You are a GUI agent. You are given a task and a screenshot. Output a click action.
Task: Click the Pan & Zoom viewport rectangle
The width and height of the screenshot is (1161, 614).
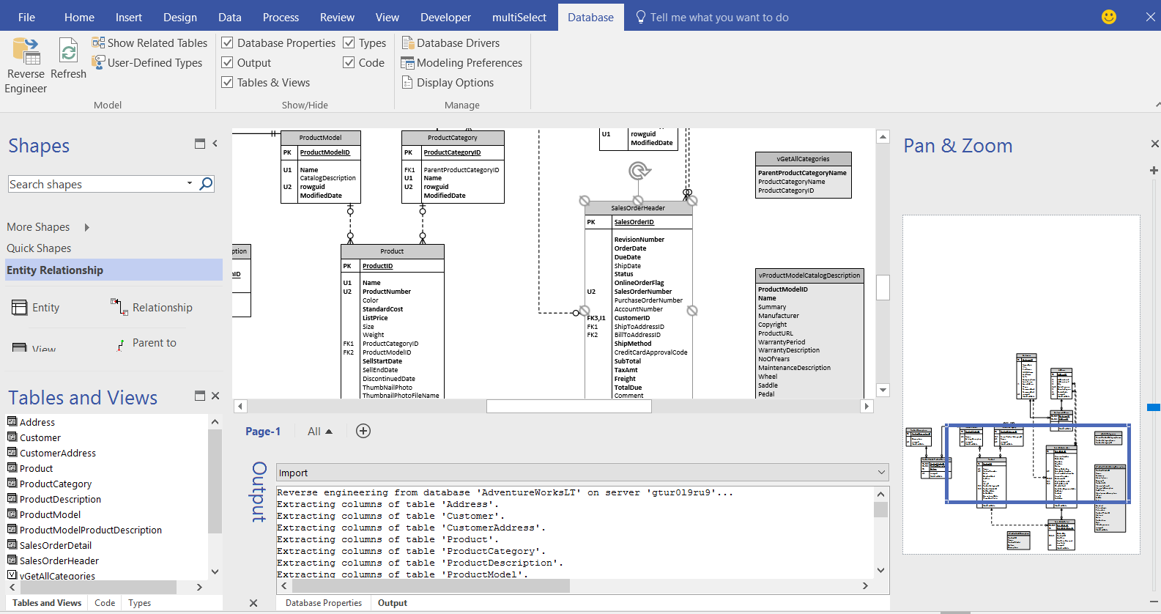point(1037,464)
